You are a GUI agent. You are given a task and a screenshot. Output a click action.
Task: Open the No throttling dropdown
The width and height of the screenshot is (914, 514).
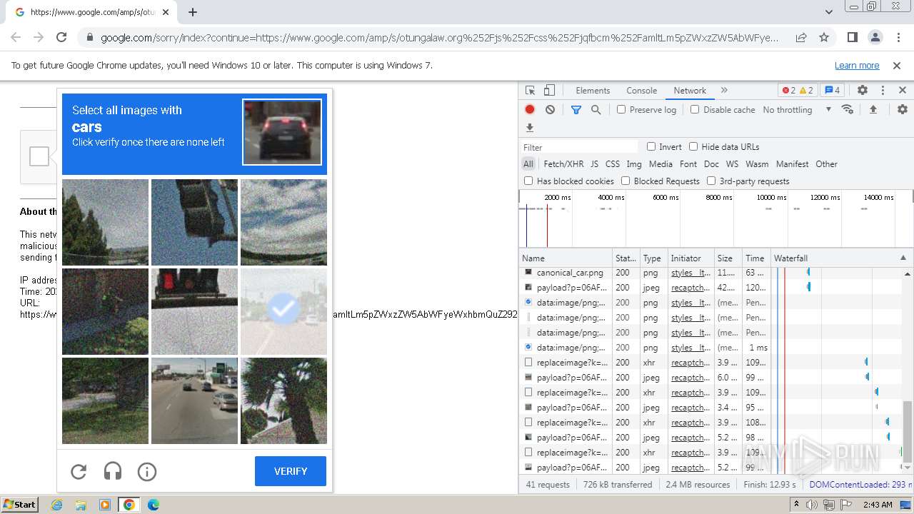point(797,109)
